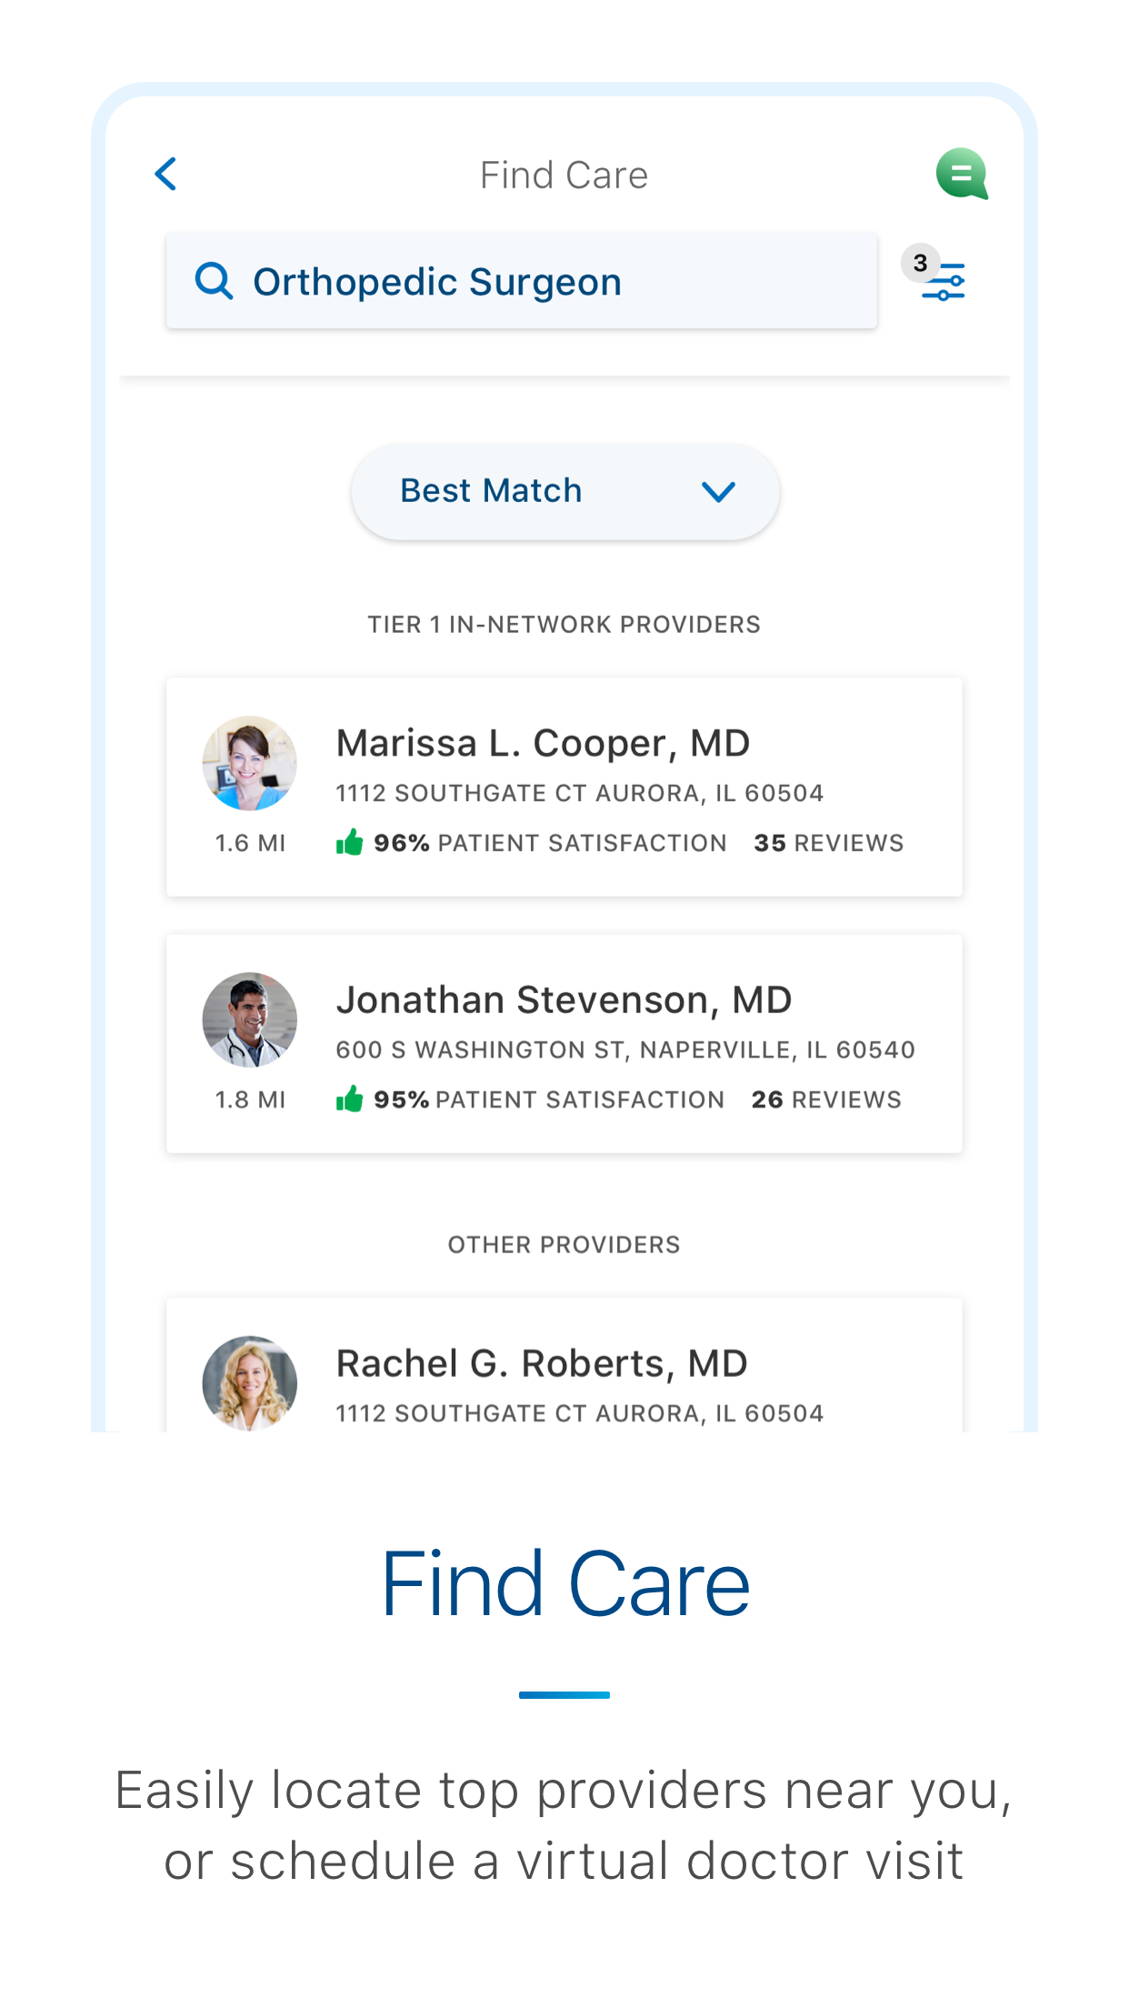1129x2008 pixels.
Task: Select the 35 REVIEWS link for Cooper
Action: tap(827, 842)
